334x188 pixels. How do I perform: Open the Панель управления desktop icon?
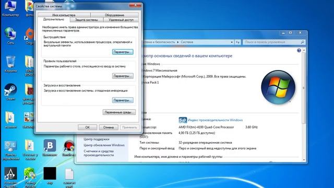click(10, 150)
